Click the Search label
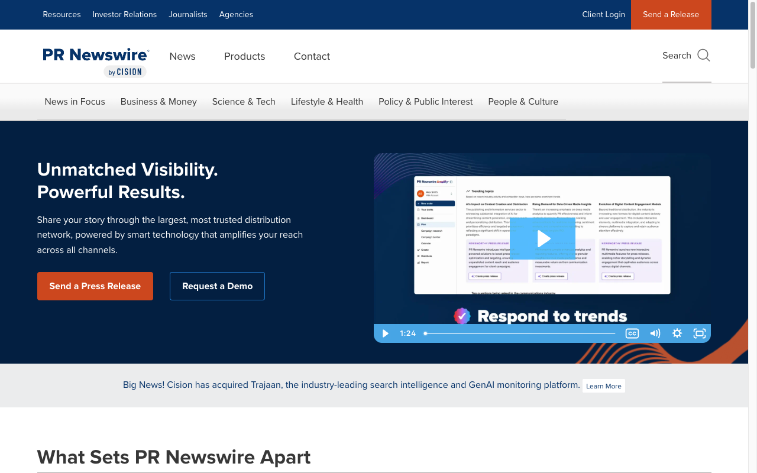757x473 pixels. coord(677,56)
